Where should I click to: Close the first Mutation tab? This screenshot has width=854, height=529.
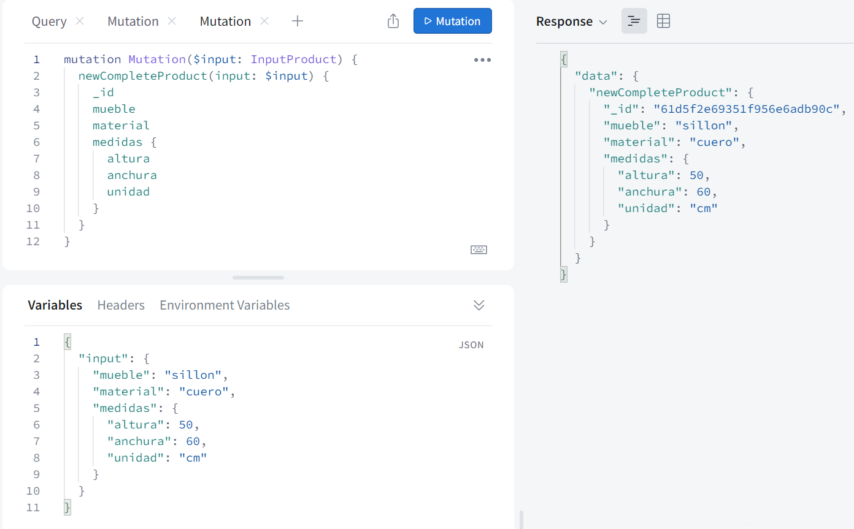point(172,21)
